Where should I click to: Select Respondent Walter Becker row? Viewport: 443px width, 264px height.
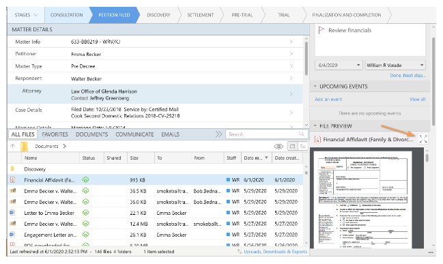point(155,78)
